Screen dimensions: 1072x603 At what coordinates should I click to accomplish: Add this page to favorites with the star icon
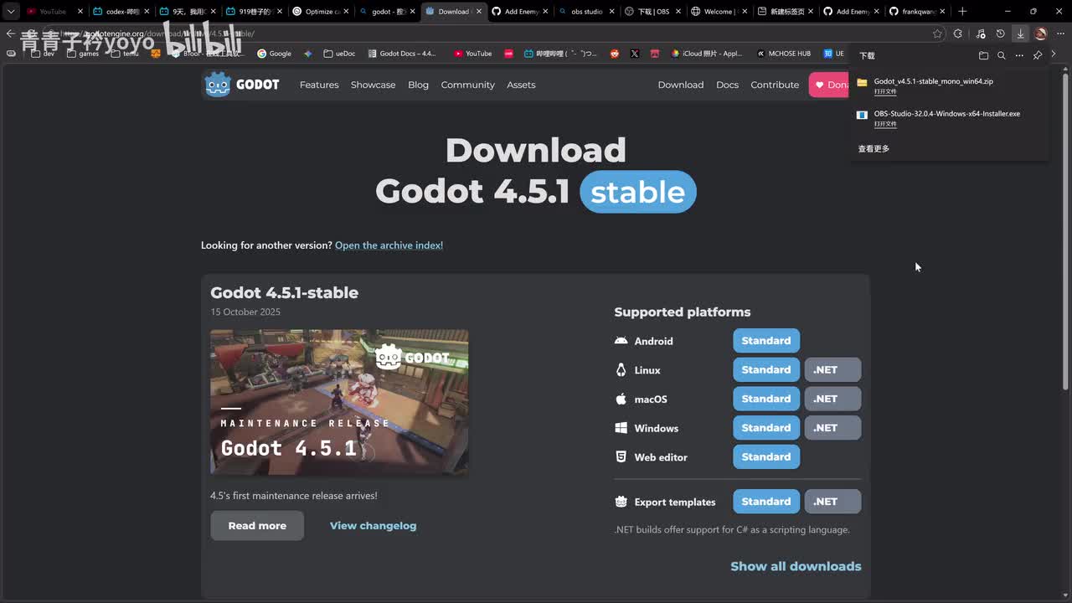pos(937,33)
